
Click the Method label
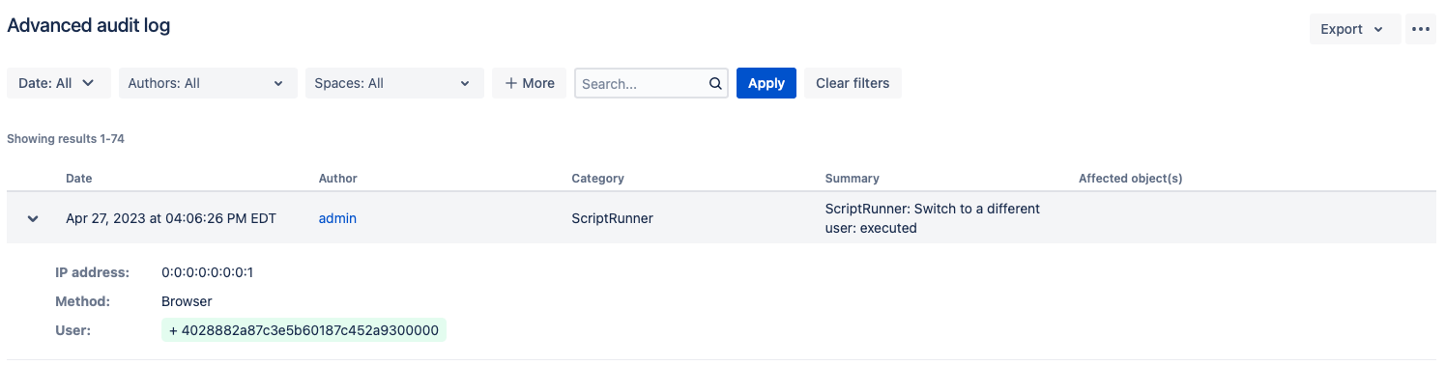82,301
